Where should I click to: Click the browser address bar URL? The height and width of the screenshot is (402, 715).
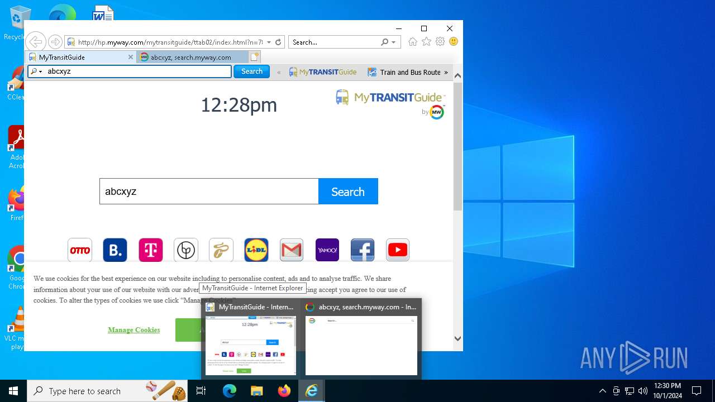pyautogui.click(x=170, y=42)
